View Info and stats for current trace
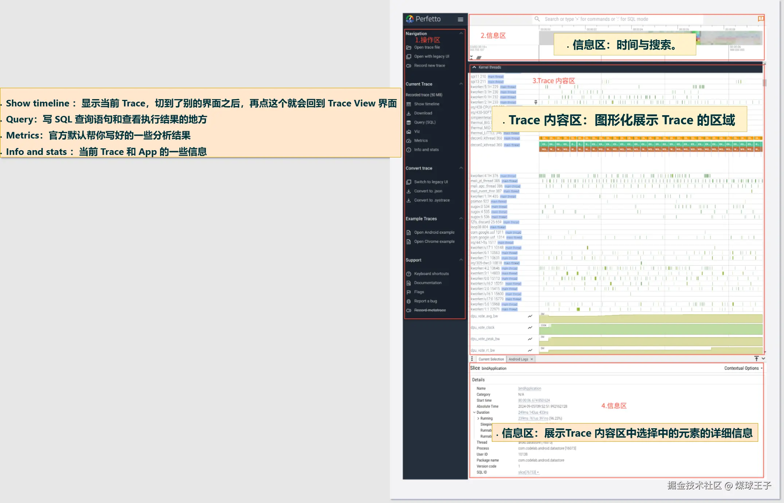The height and width of the screenshot is (503, 784). 426,149
